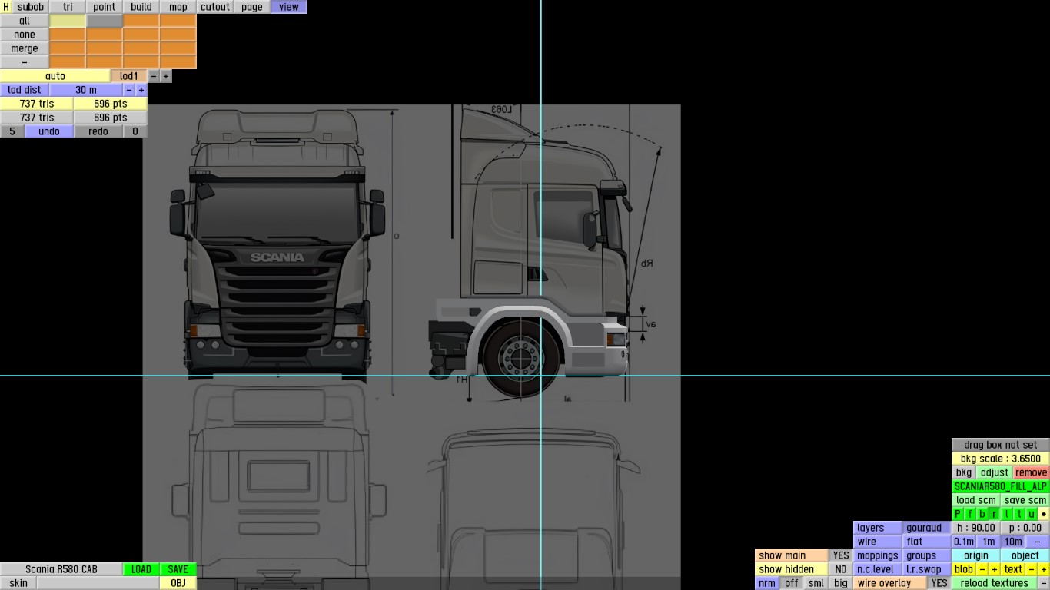This screenshot has width=1050, height=590.
Task: Decrease lod dist with its minus button
Action: point(129,90)
